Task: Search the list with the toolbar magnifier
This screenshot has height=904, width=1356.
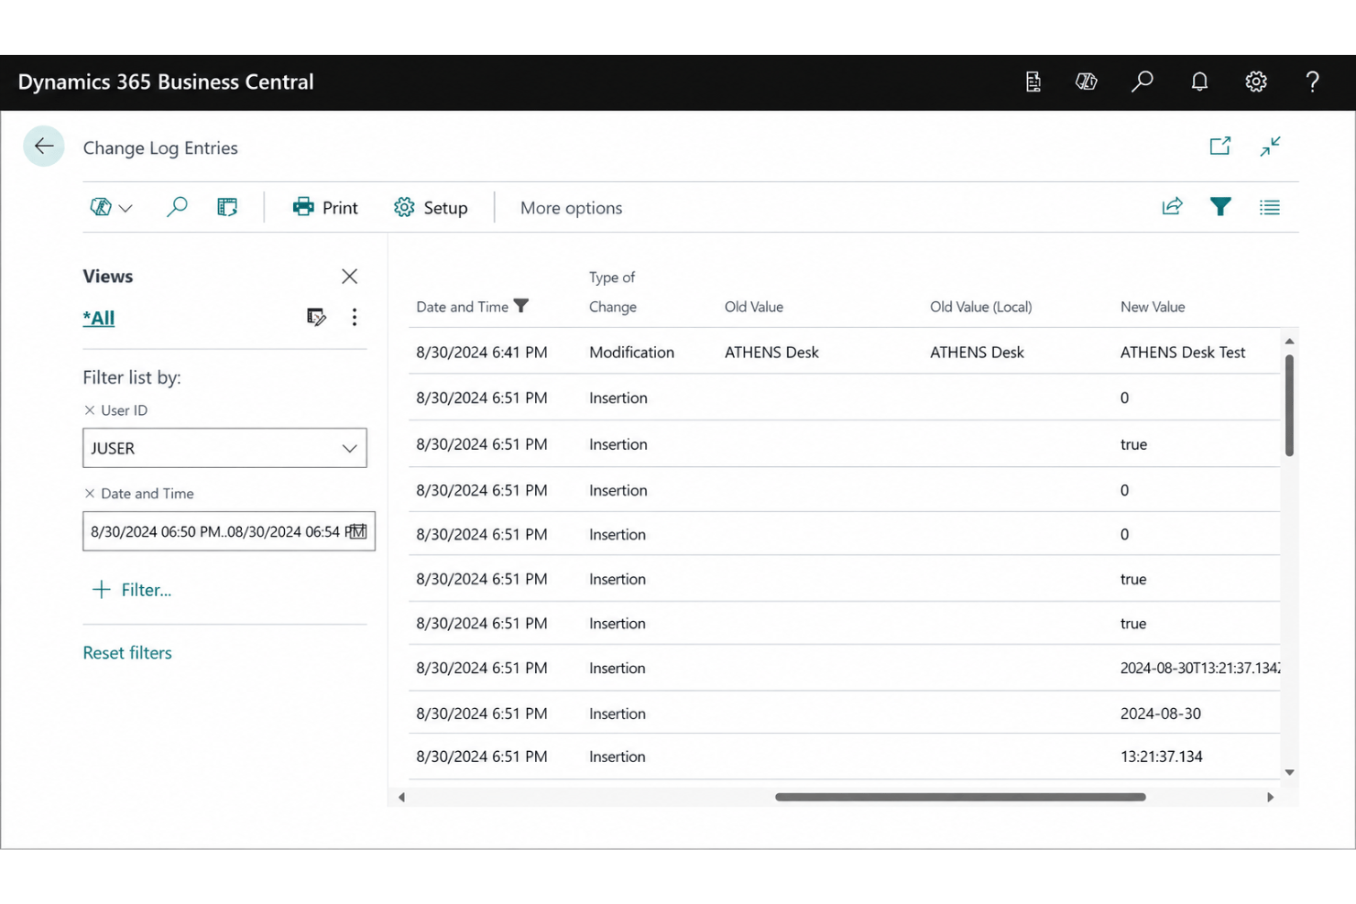Action: 177,207
